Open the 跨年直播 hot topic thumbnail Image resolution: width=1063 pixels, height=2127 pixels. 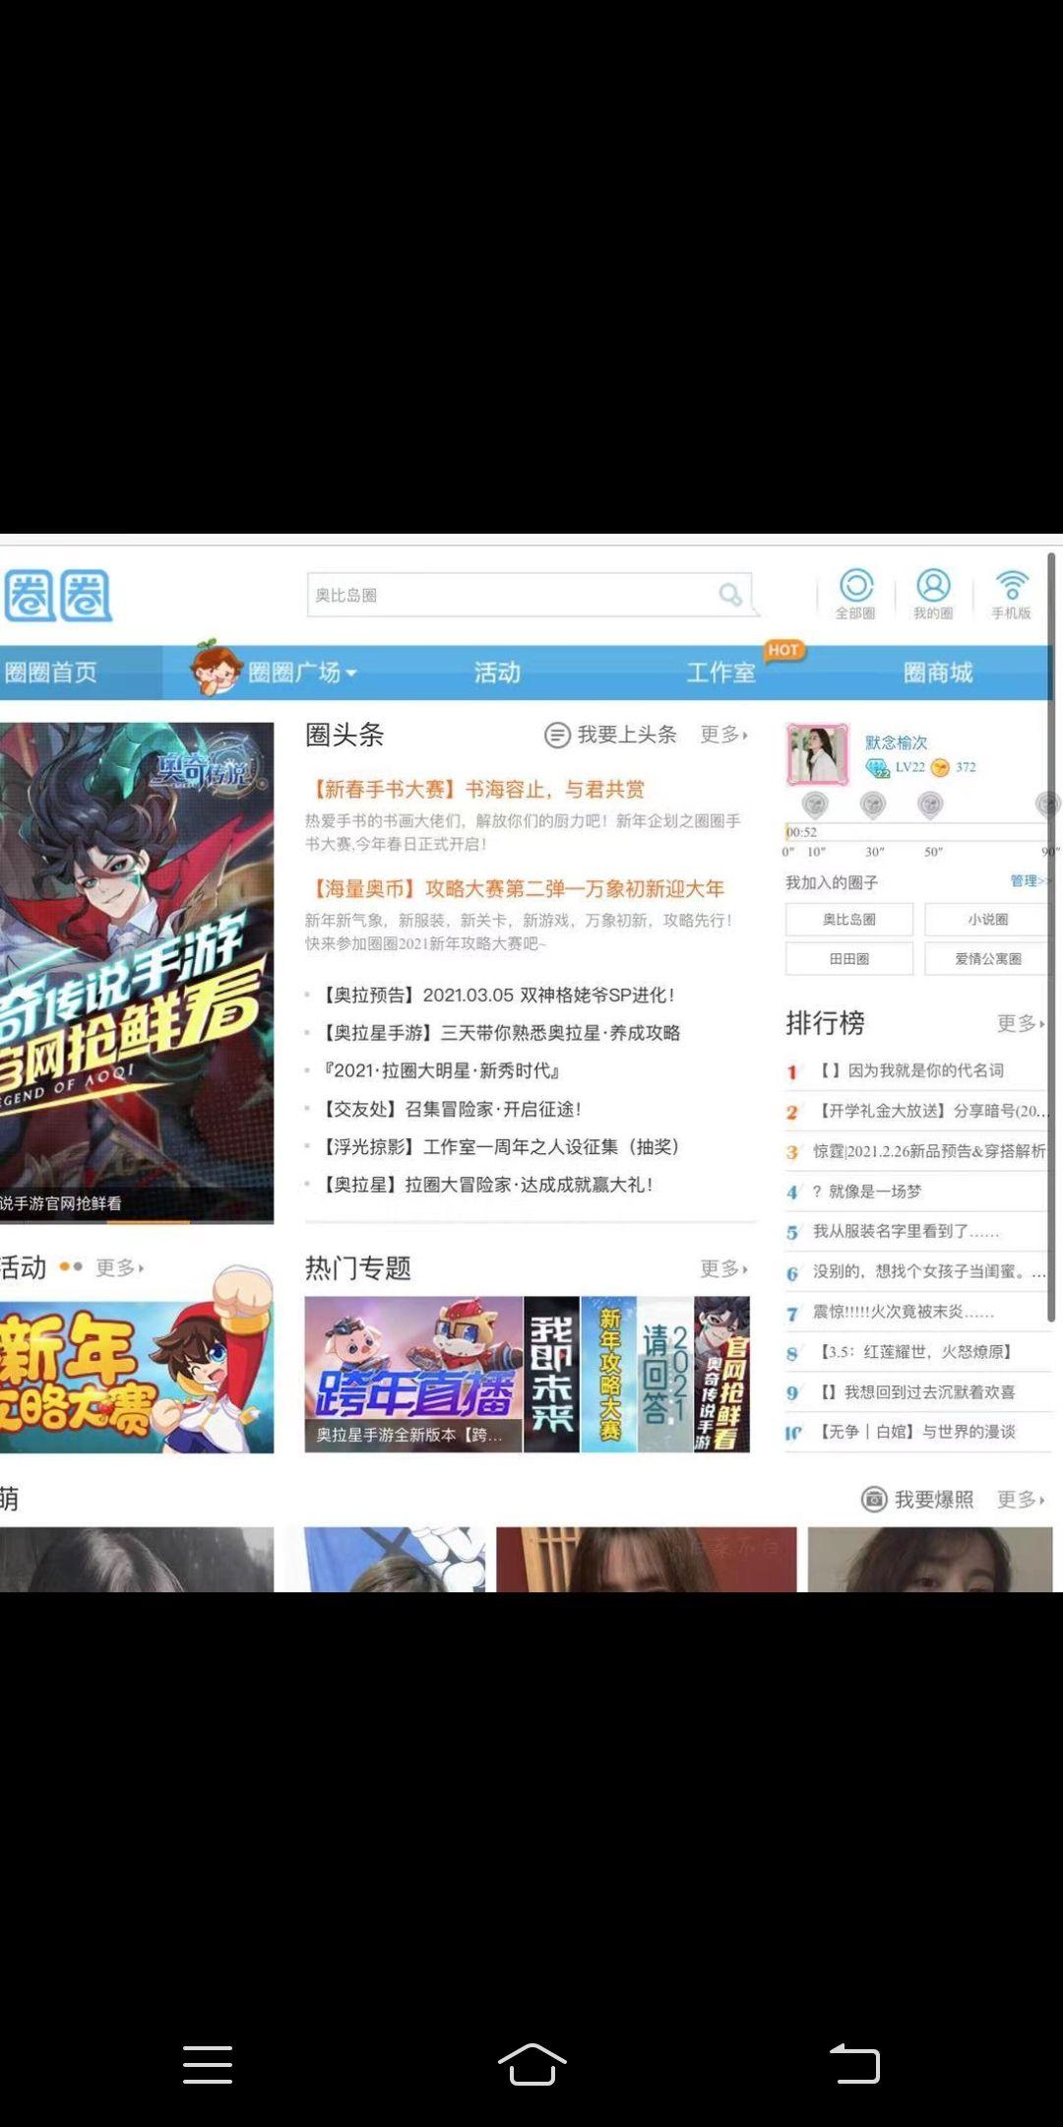(x=413, y=1374)
